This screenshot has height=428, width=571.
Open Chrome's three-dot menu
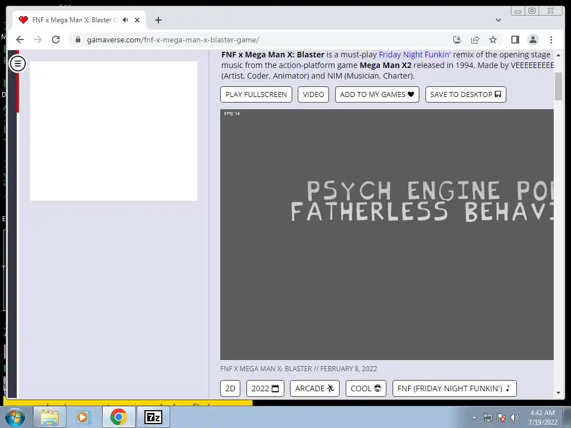click(551, 40)
